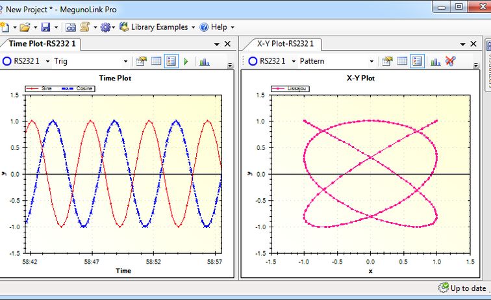
Task: Open Library Examples menu
Action: coord(159,27)
